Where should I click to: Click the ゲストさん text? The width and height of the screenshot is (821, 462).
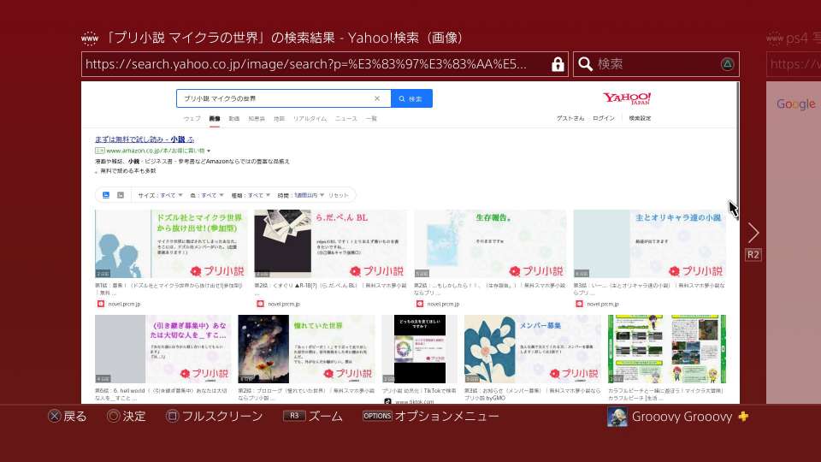pos(570,118)
